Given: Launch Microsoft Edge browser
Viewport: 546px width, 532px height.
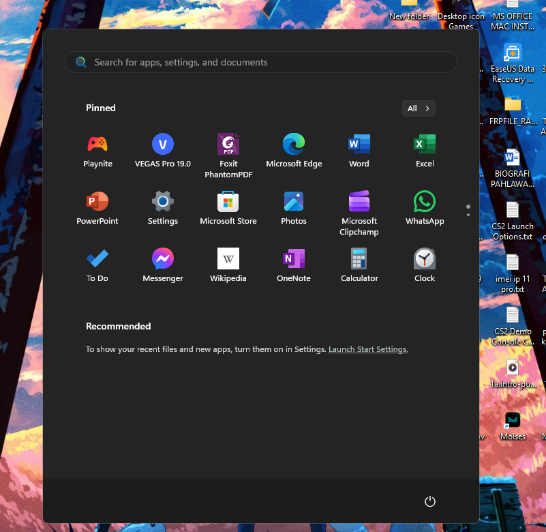Looking at the screenshot, I should 294,151.
